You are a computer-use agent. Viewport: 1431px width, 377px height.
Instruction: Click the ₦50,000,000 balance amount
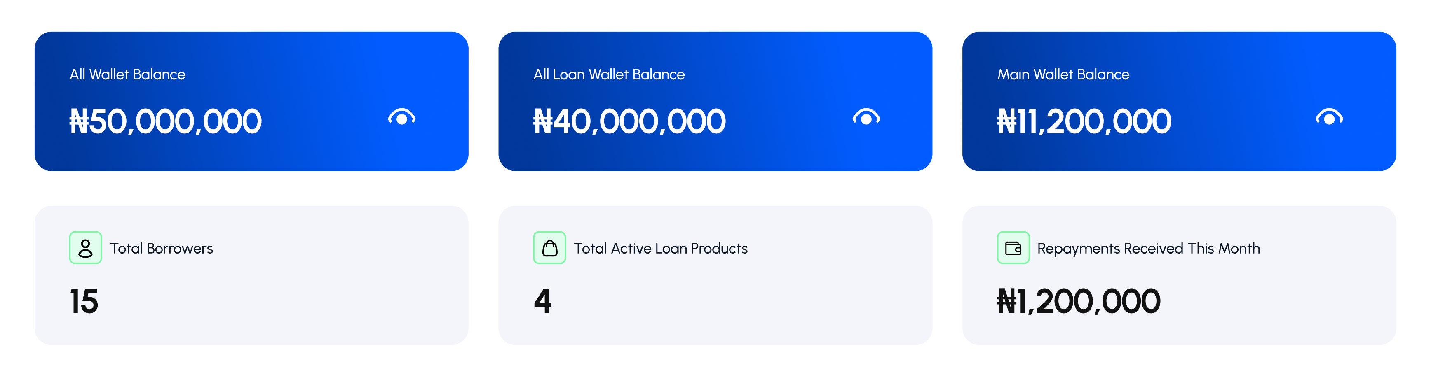tap(165, 122)
